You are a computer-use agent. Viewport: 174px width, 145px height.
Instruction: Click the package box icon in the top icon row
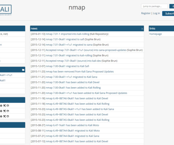tap(8, 106)
